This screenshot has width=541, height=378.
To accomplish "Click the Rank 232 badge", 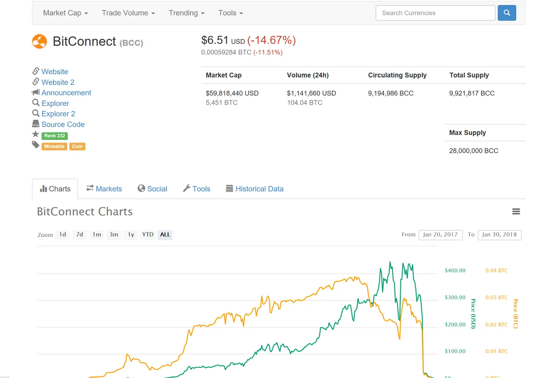I will [x=55, y=136].
